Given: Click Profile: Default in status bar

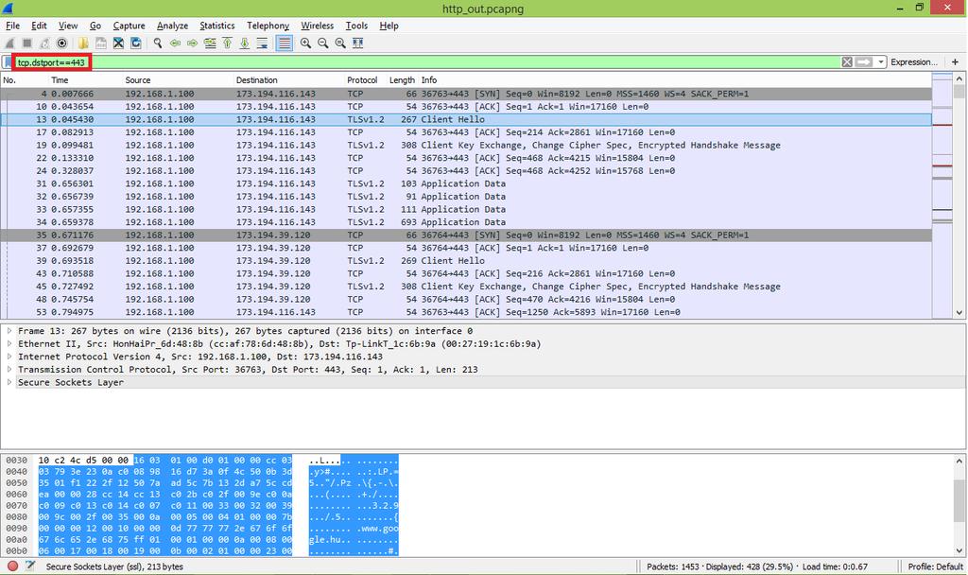Looking at the screenshot, I should click(x=935, y=566).
